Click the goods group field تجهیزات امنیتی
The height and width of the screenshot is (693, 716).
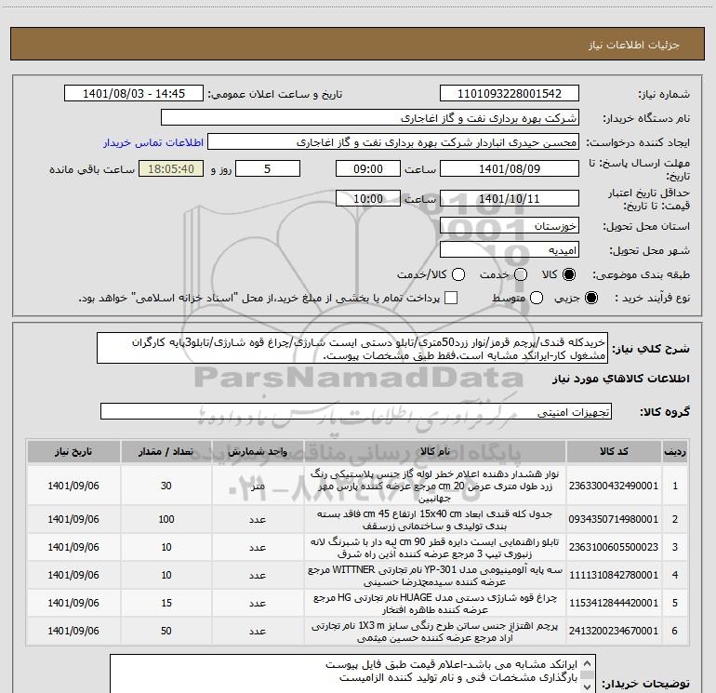[356, 411]
